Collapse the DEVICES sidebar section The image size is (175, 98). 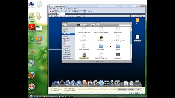pos(63,28)
